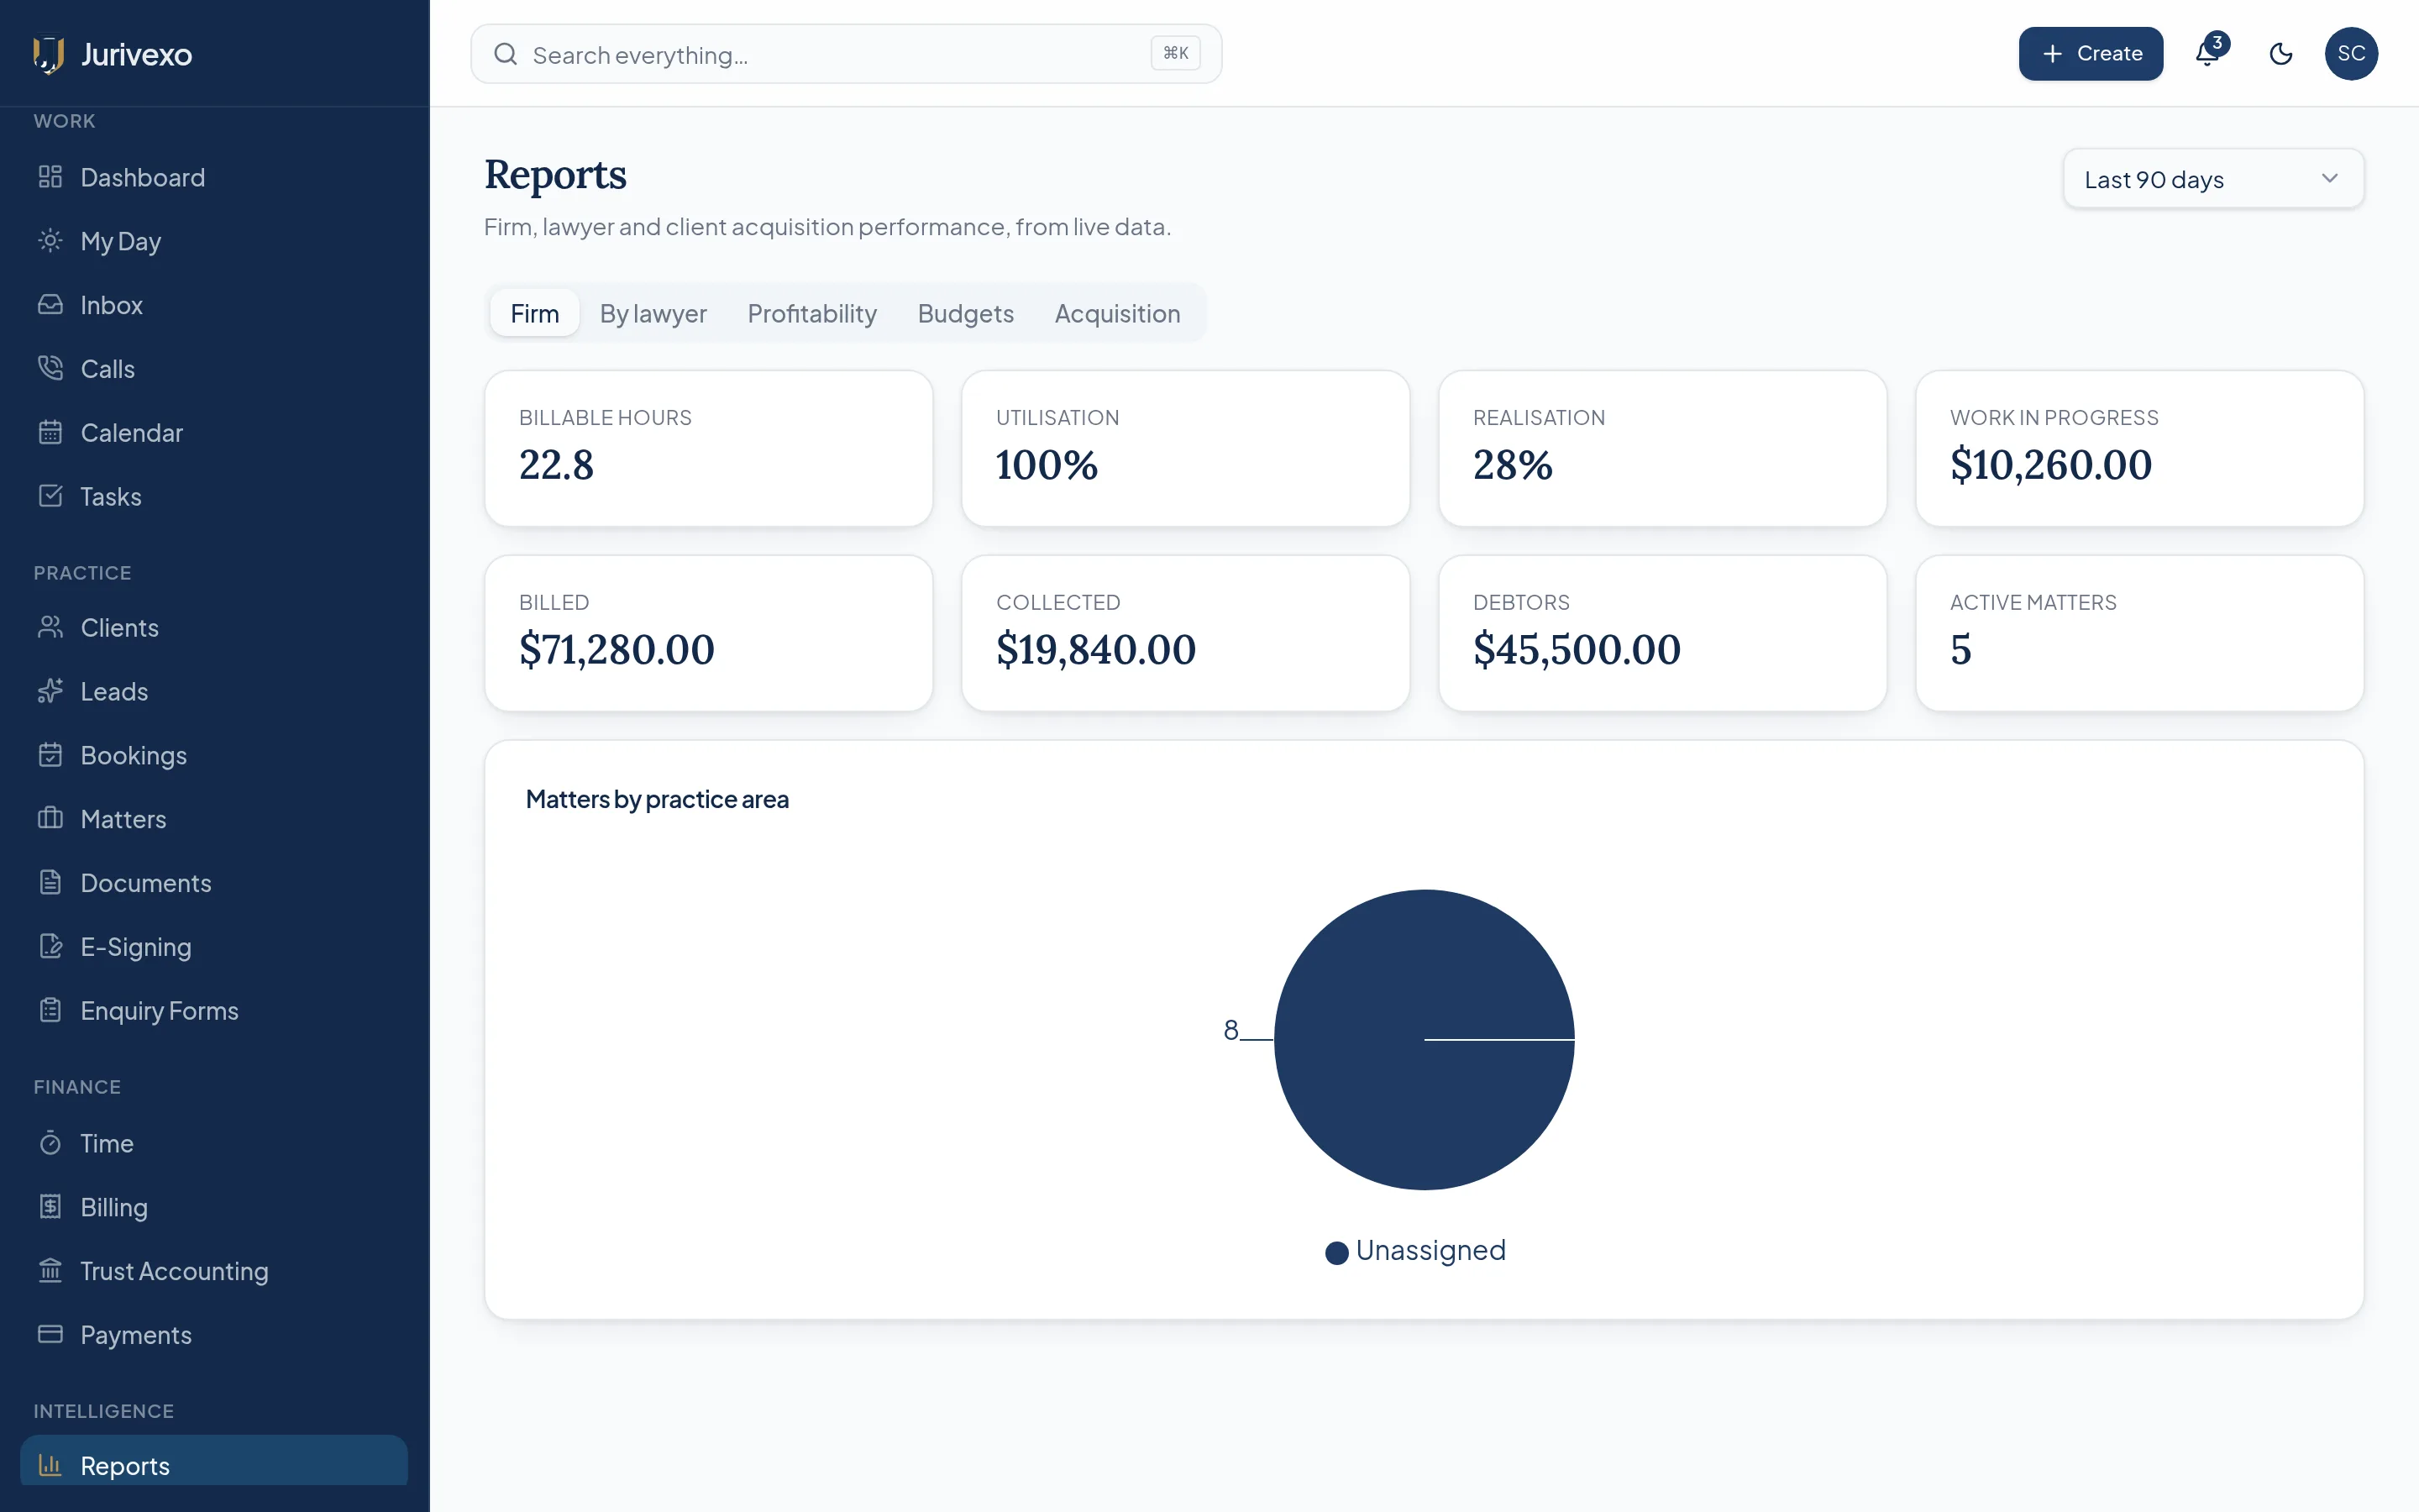This screenshot has height=1512, width=2419.
Task: Click the Time stopwatch icon
Action: coord(50,1144)
